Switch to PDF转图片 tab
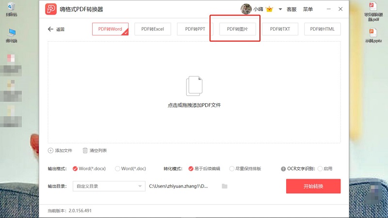This screenshot has width=388, height=218. pos(238,29)
